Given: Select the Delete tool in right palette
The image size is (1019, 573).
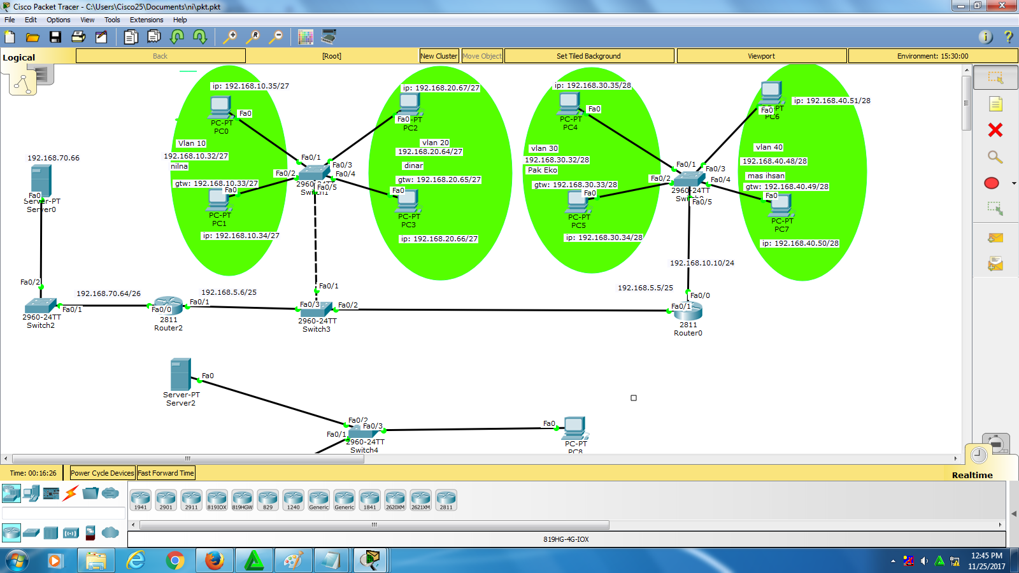Looking at the screenshot, I should click(994, 131).
